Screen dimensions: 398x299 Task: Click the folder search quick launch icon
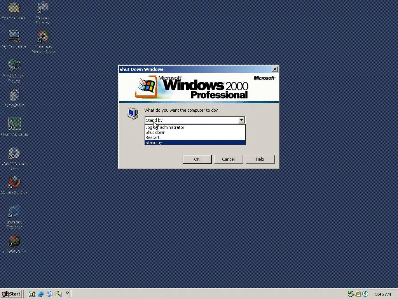pyautogui.click(x=58, y=294)
